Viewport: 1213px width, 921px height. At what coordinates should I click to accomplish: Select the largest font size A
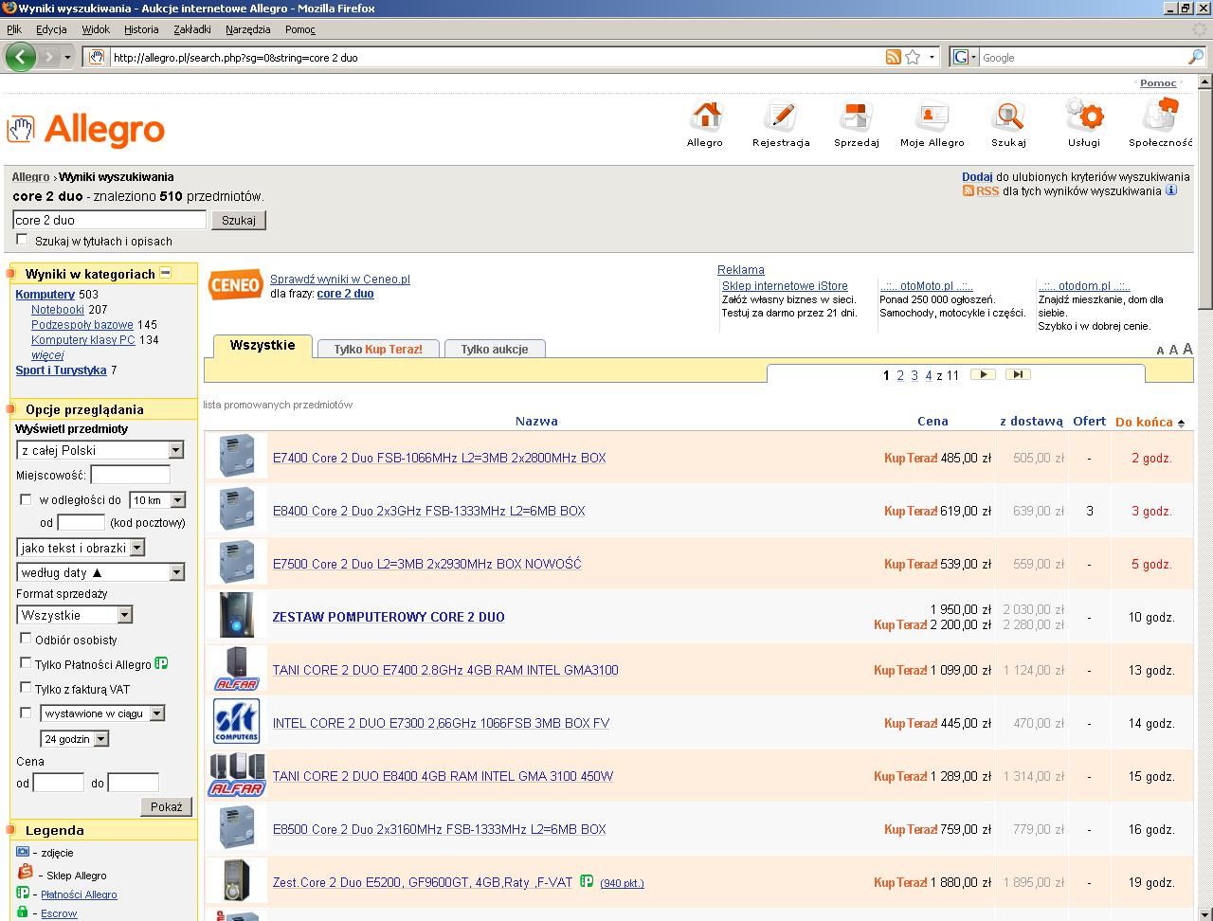(1187, 349)
